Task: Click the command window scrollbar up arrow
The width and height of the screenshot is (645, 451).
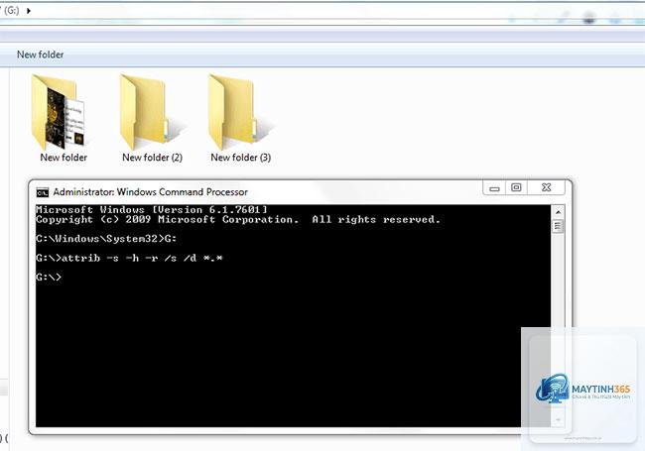Action: coord(559,212)
